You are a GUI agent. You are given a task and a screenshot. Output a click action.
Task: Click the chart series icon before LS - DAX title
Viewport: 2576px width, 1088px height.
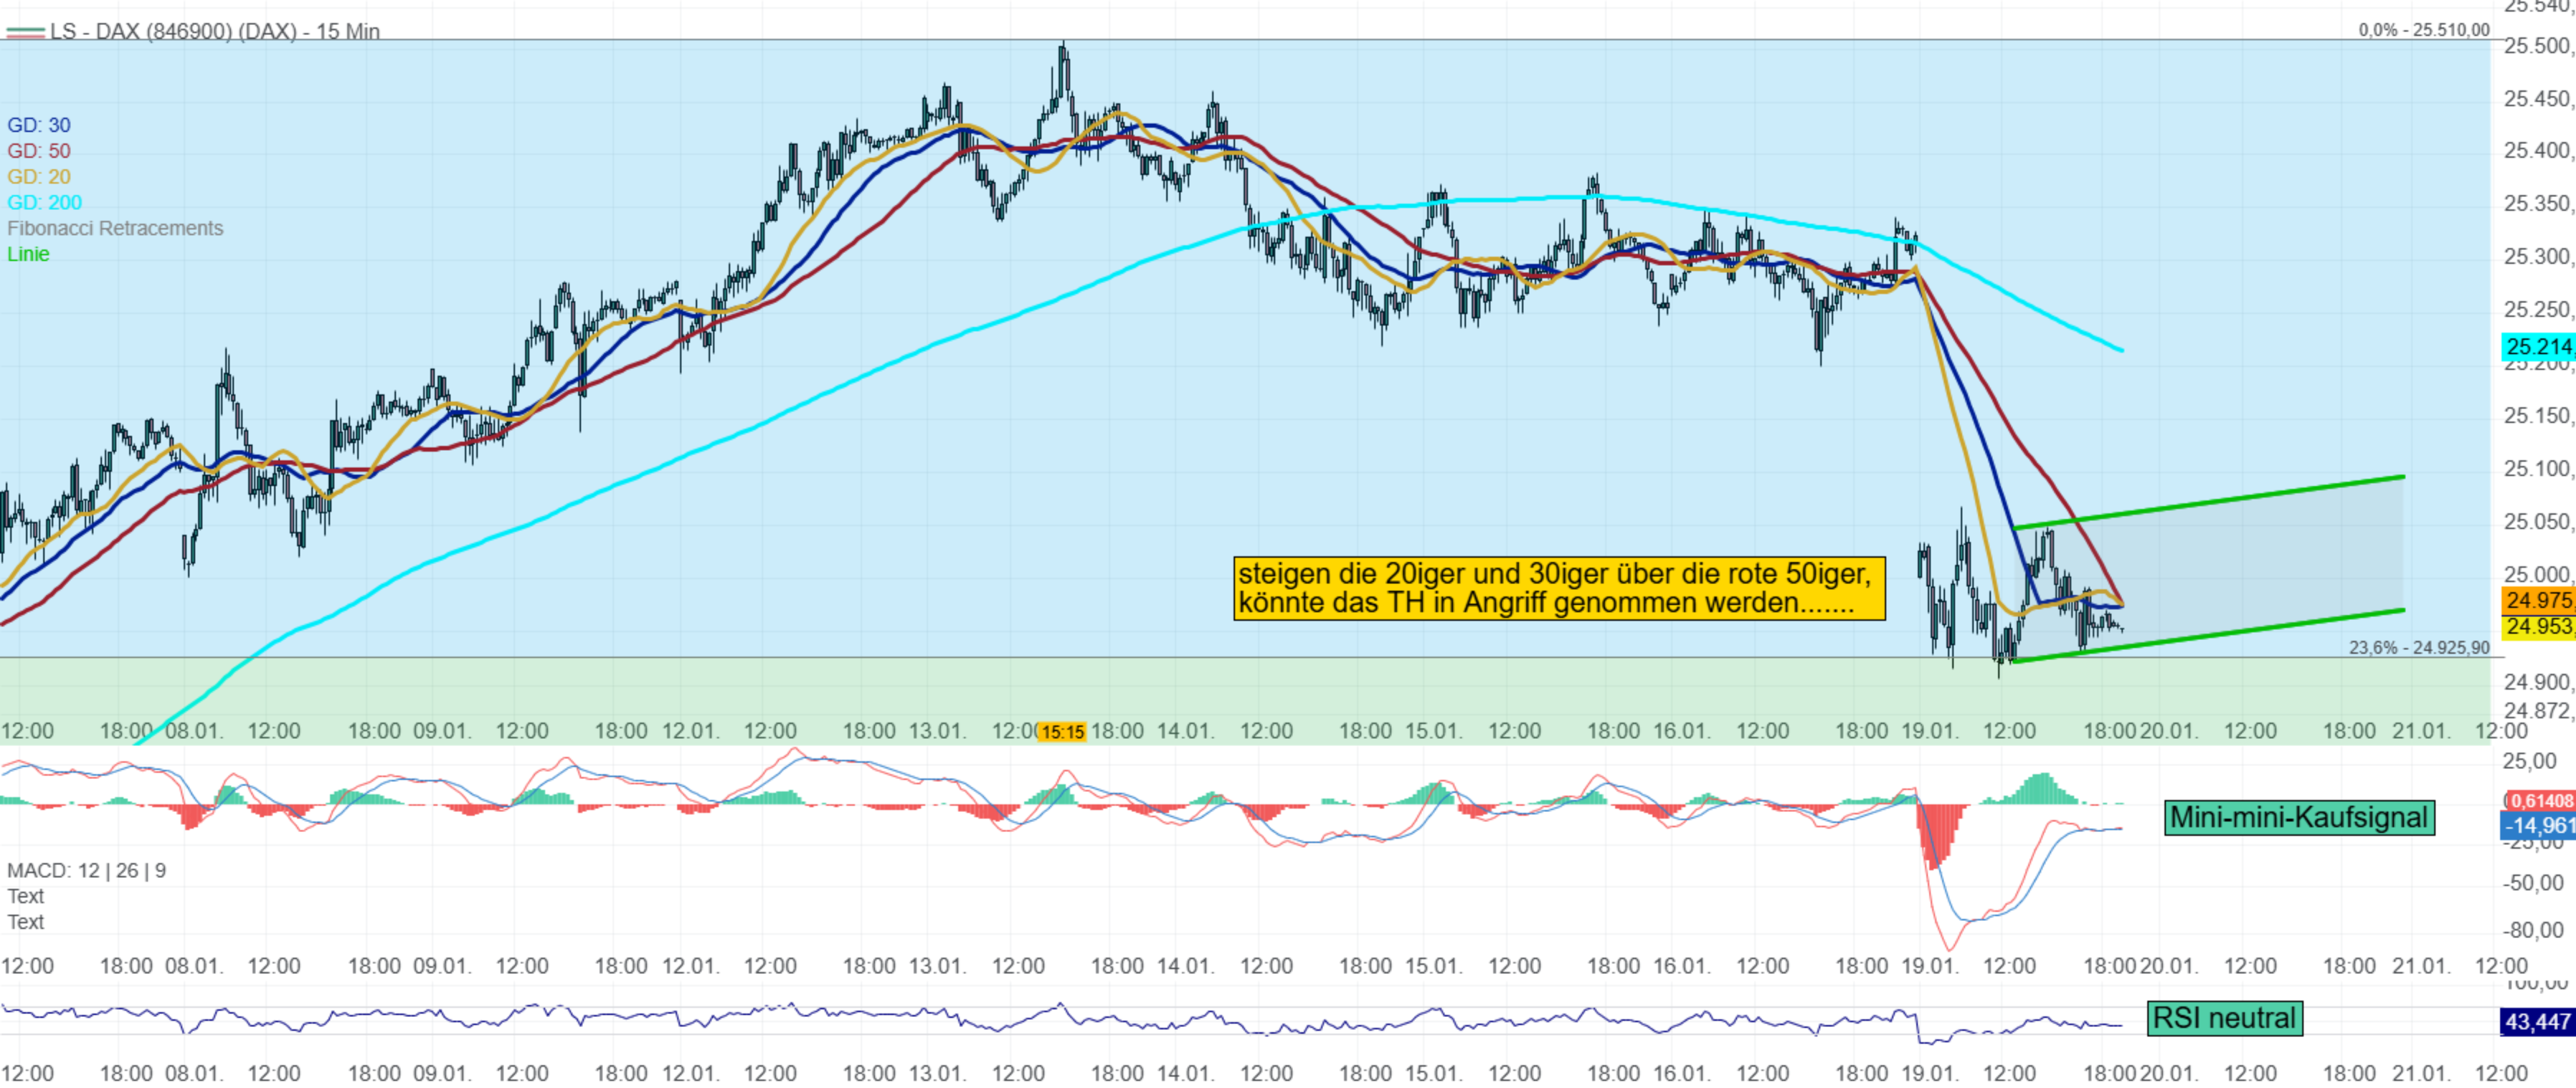pyautogui.click(x=25, y=32)
